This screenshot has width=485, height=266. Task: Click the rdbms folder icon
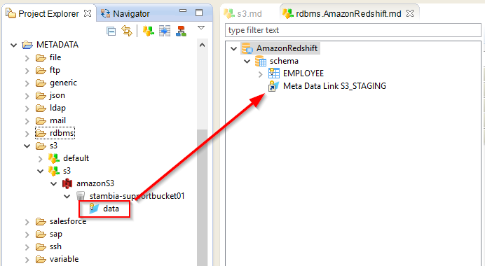(x=41, y=134)
